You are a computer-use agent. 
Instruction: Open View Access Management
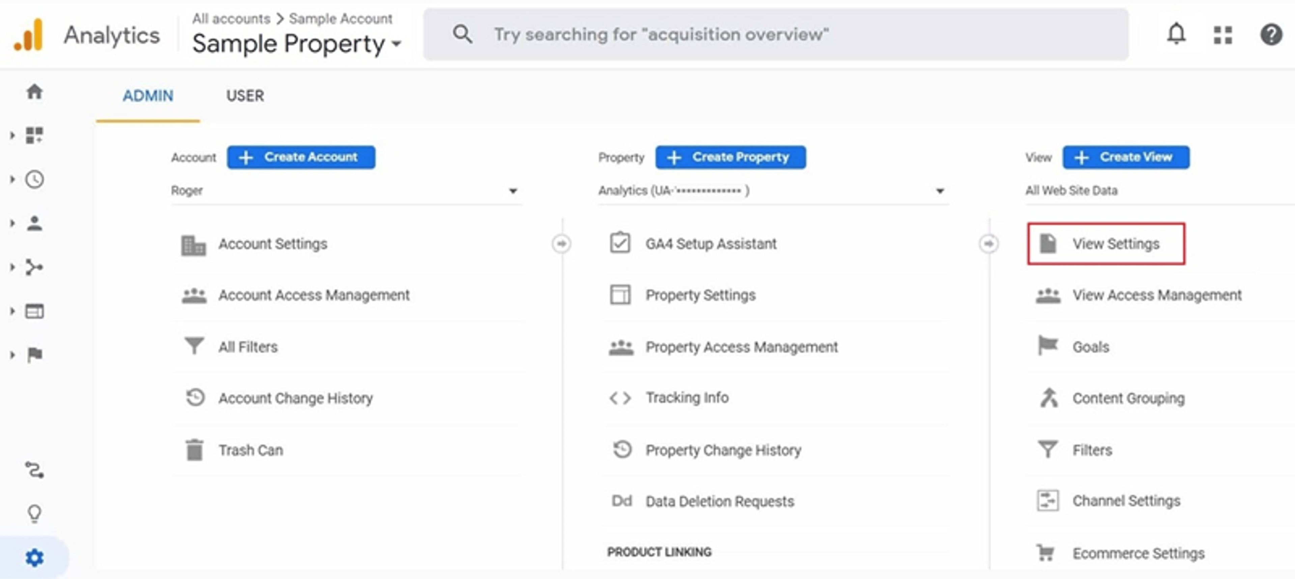pos(1157,295)
